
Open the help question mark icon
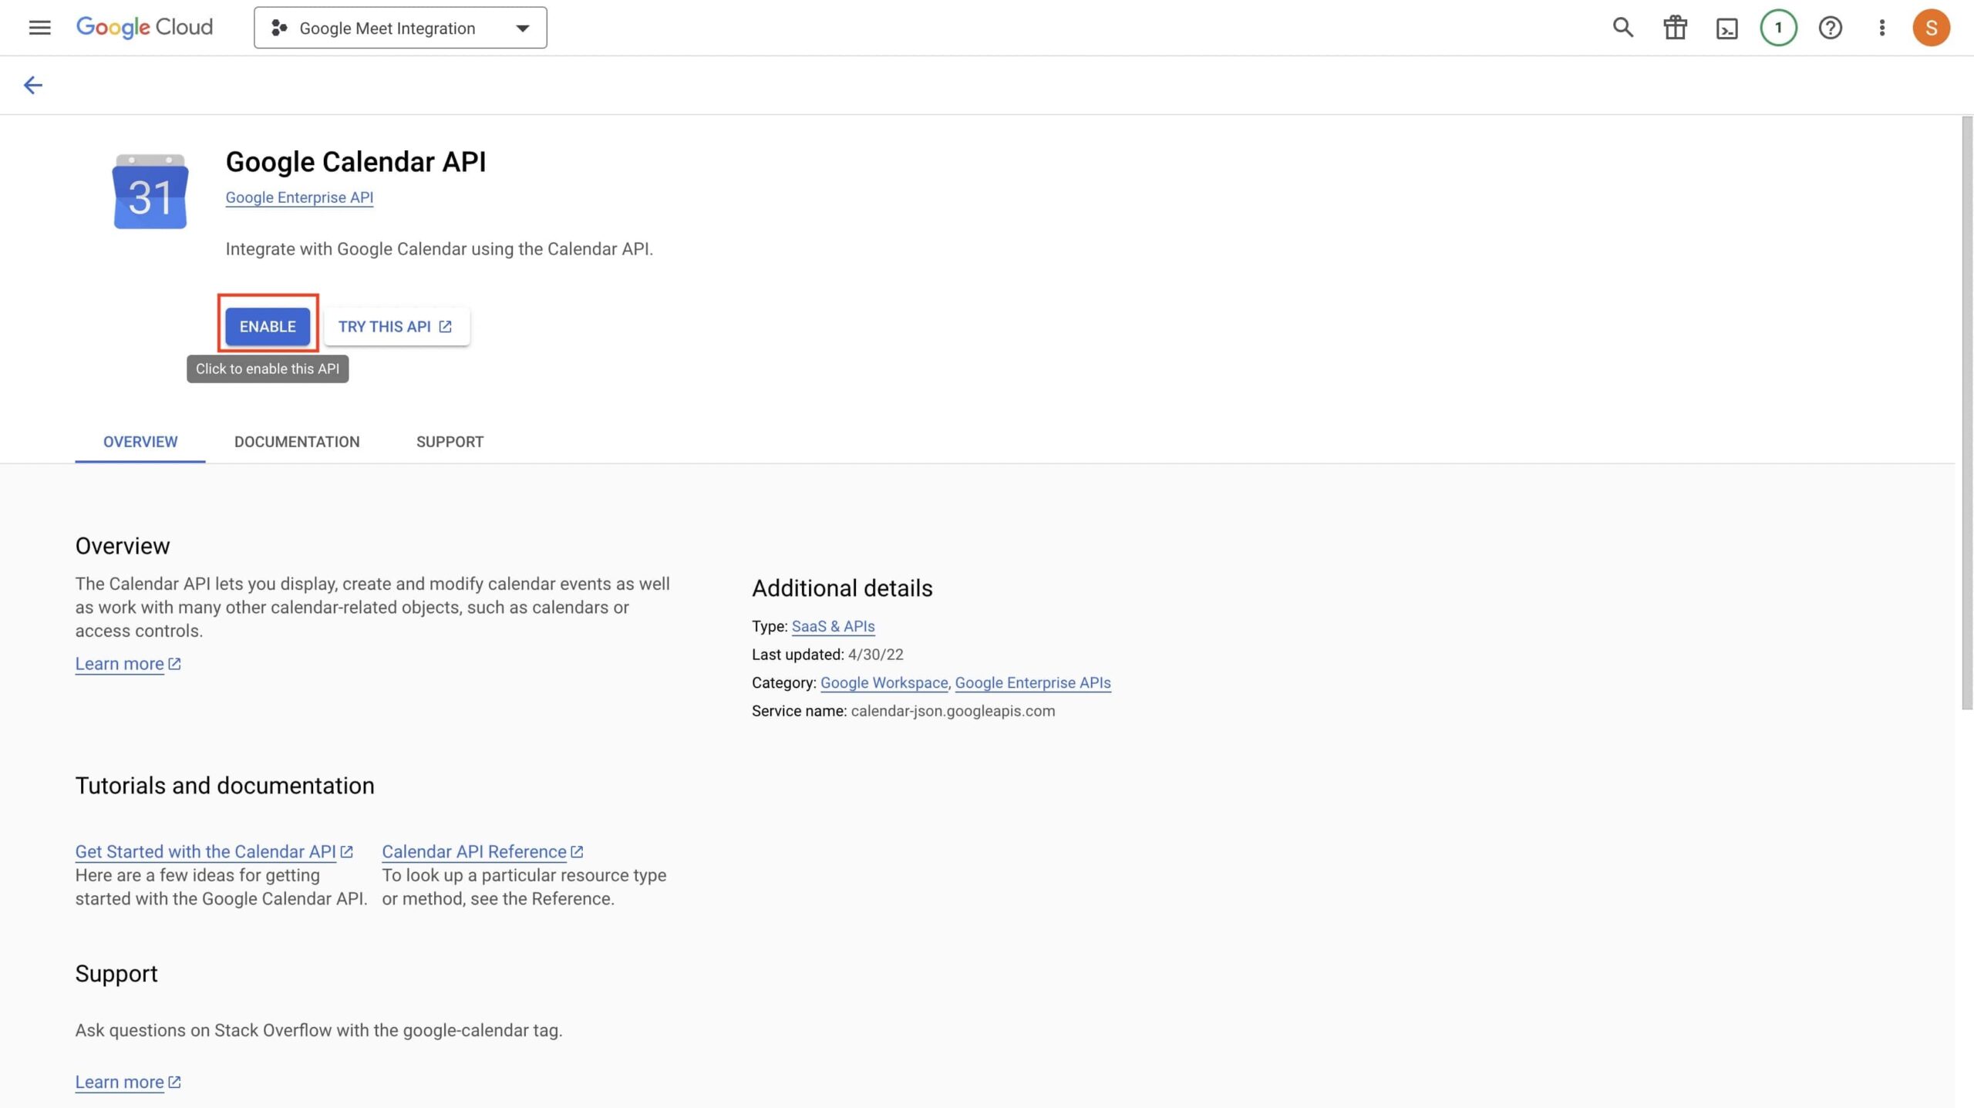(1830, 28)
